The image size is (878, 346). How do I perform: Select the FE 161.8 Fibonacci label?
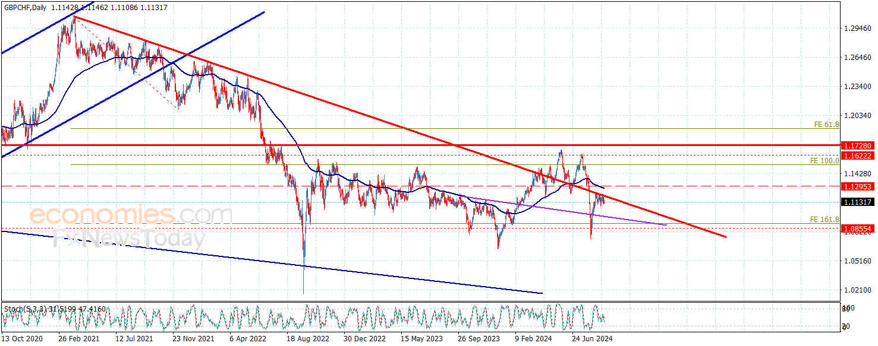click(x=825, y=220)
